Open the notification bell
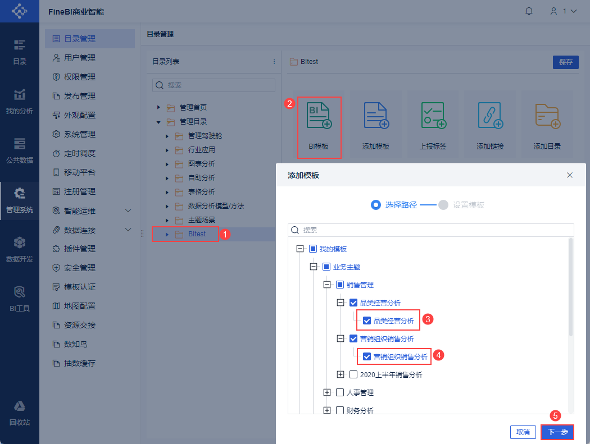Screen dimensions: 590x444 pyautogui.click(x=529, y=11)
